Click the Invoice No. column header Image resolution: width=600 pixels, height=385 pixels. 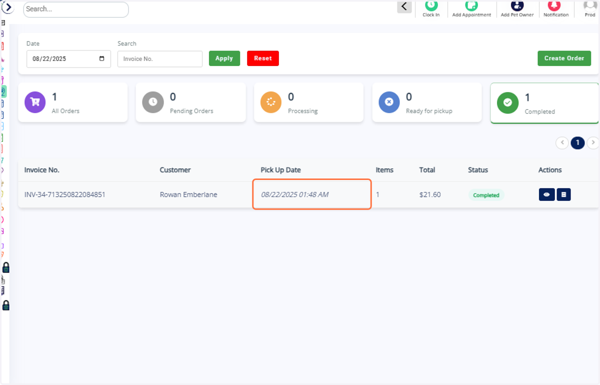[x=42, y=170]
